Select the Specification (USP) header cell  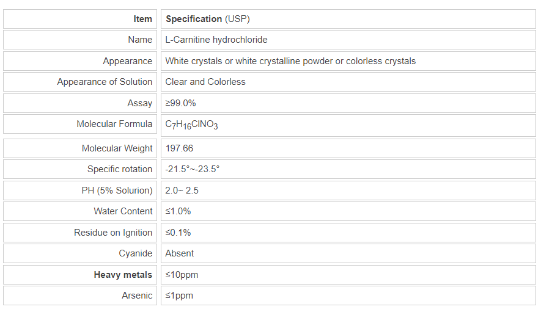coord(208,19)
